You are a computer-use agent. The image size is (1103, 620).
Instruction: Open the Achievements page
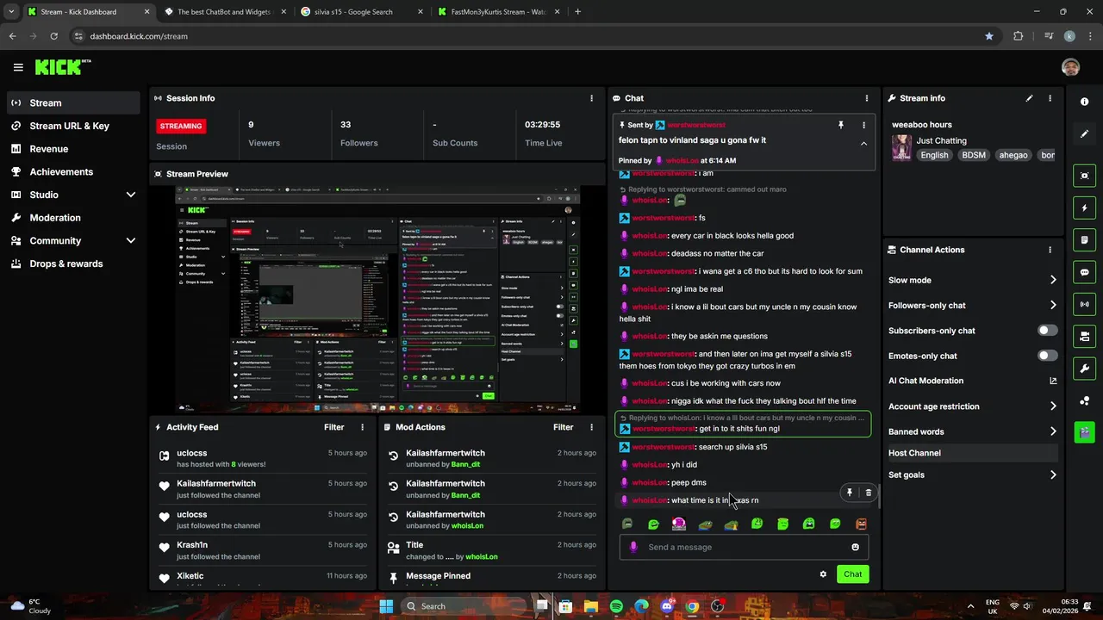(x=73, y=171)
